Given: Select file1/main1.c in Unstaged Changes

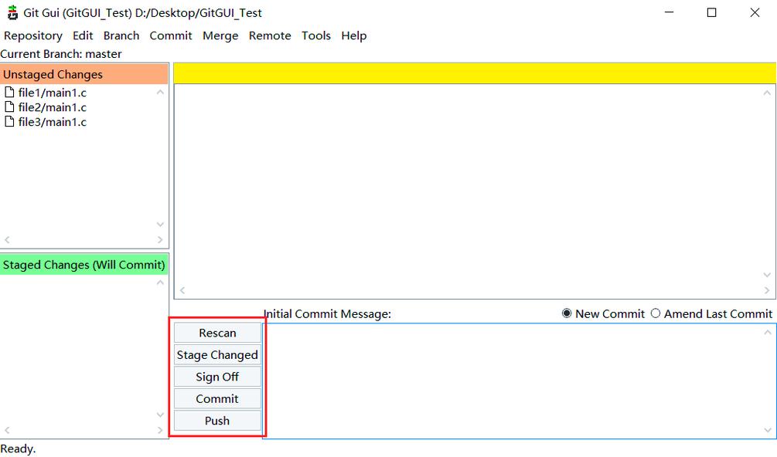Looking at the screenshot, I should pyautogui.click(x=52, y=93).
